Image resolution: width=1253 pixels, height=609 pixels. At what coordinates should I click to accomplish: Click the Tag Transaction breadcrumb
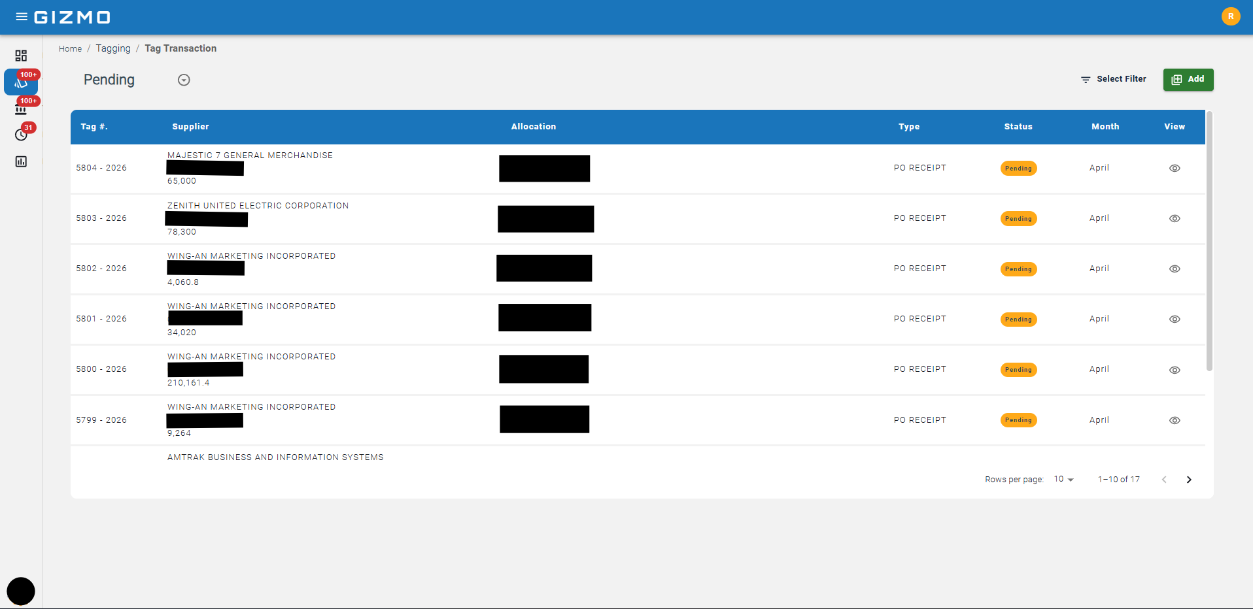pos(180,48)
